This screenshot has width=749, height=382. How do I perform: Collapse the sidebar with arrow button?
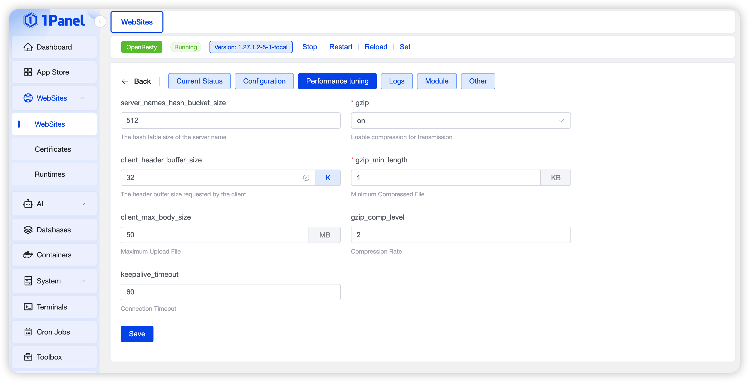[100, 21]
